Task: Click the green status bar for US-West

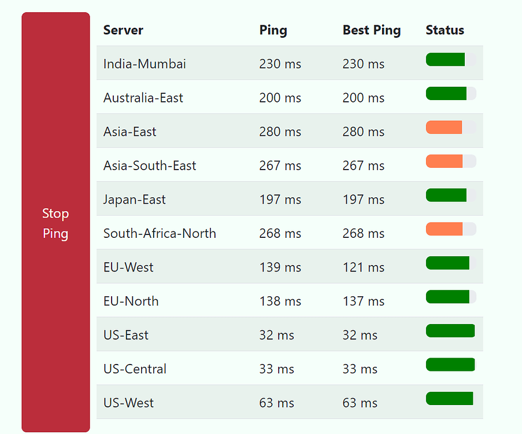Action: click(x=450, y=398)
